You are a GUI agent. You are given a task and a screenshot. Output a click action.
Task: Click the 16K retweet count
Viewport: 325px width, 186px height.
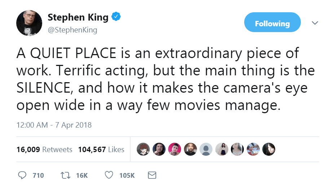point(82,176)
